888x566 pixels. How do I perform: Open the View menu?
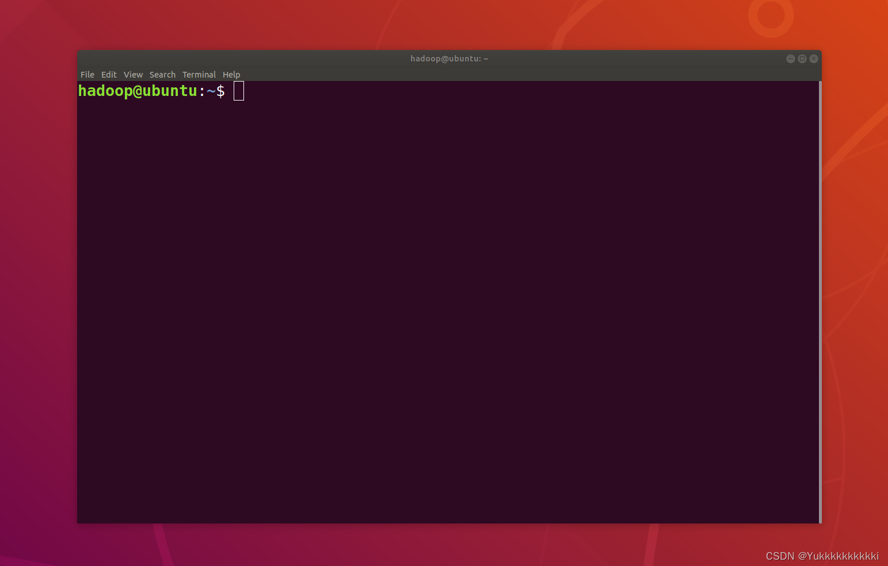(133, 75)
